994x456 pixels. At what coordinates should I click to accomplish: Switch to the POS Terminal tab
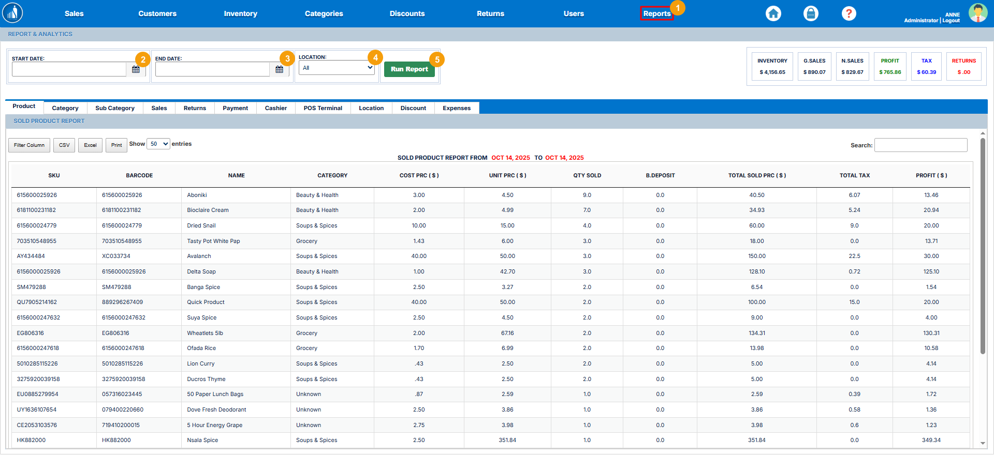pyautogui.click(x=323, y=108)
